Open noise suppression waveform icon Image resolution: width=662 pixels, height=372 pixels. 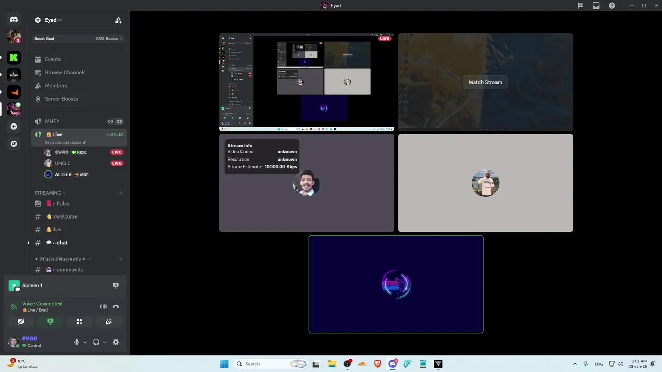pyautogui.click(x=103, y=306)
